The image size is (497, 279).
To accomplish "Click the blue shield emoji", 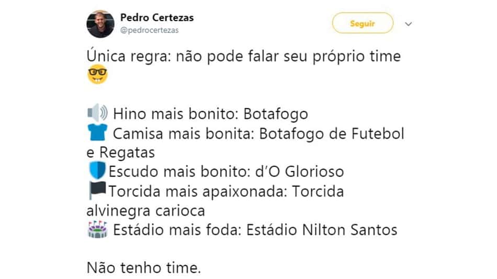I will click(x=97, y=170).
